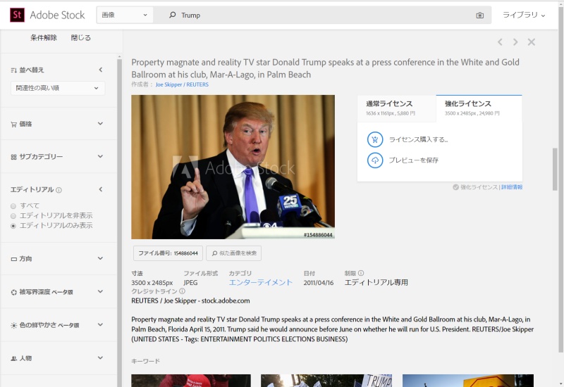This screenshot has height=387, width=564.
Task: Click the cloud preview save icon
Action: 375,160
